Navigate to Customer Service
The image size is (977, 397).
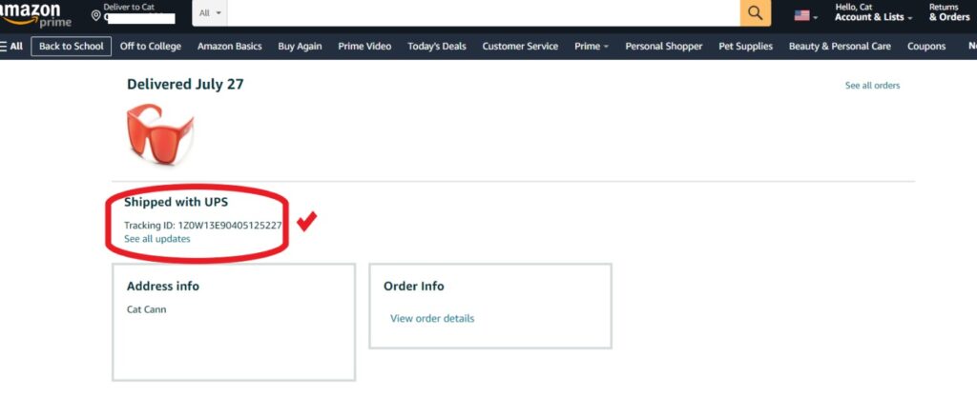520,46
